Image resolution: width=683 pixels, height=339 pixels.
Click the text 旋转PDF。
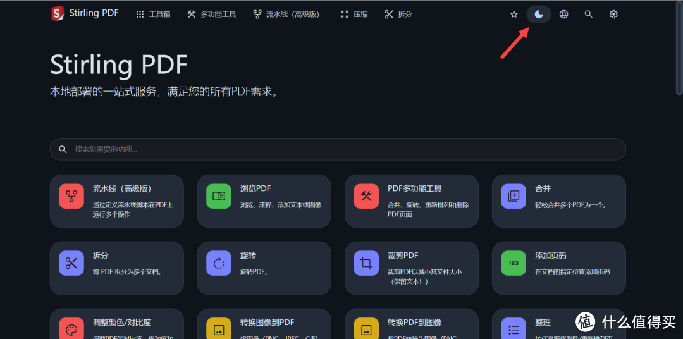[254, 272]
